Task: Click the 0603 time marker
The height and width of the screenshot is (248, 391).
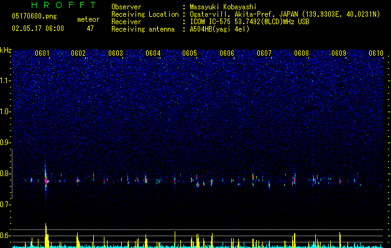Action: pos(116,53)
